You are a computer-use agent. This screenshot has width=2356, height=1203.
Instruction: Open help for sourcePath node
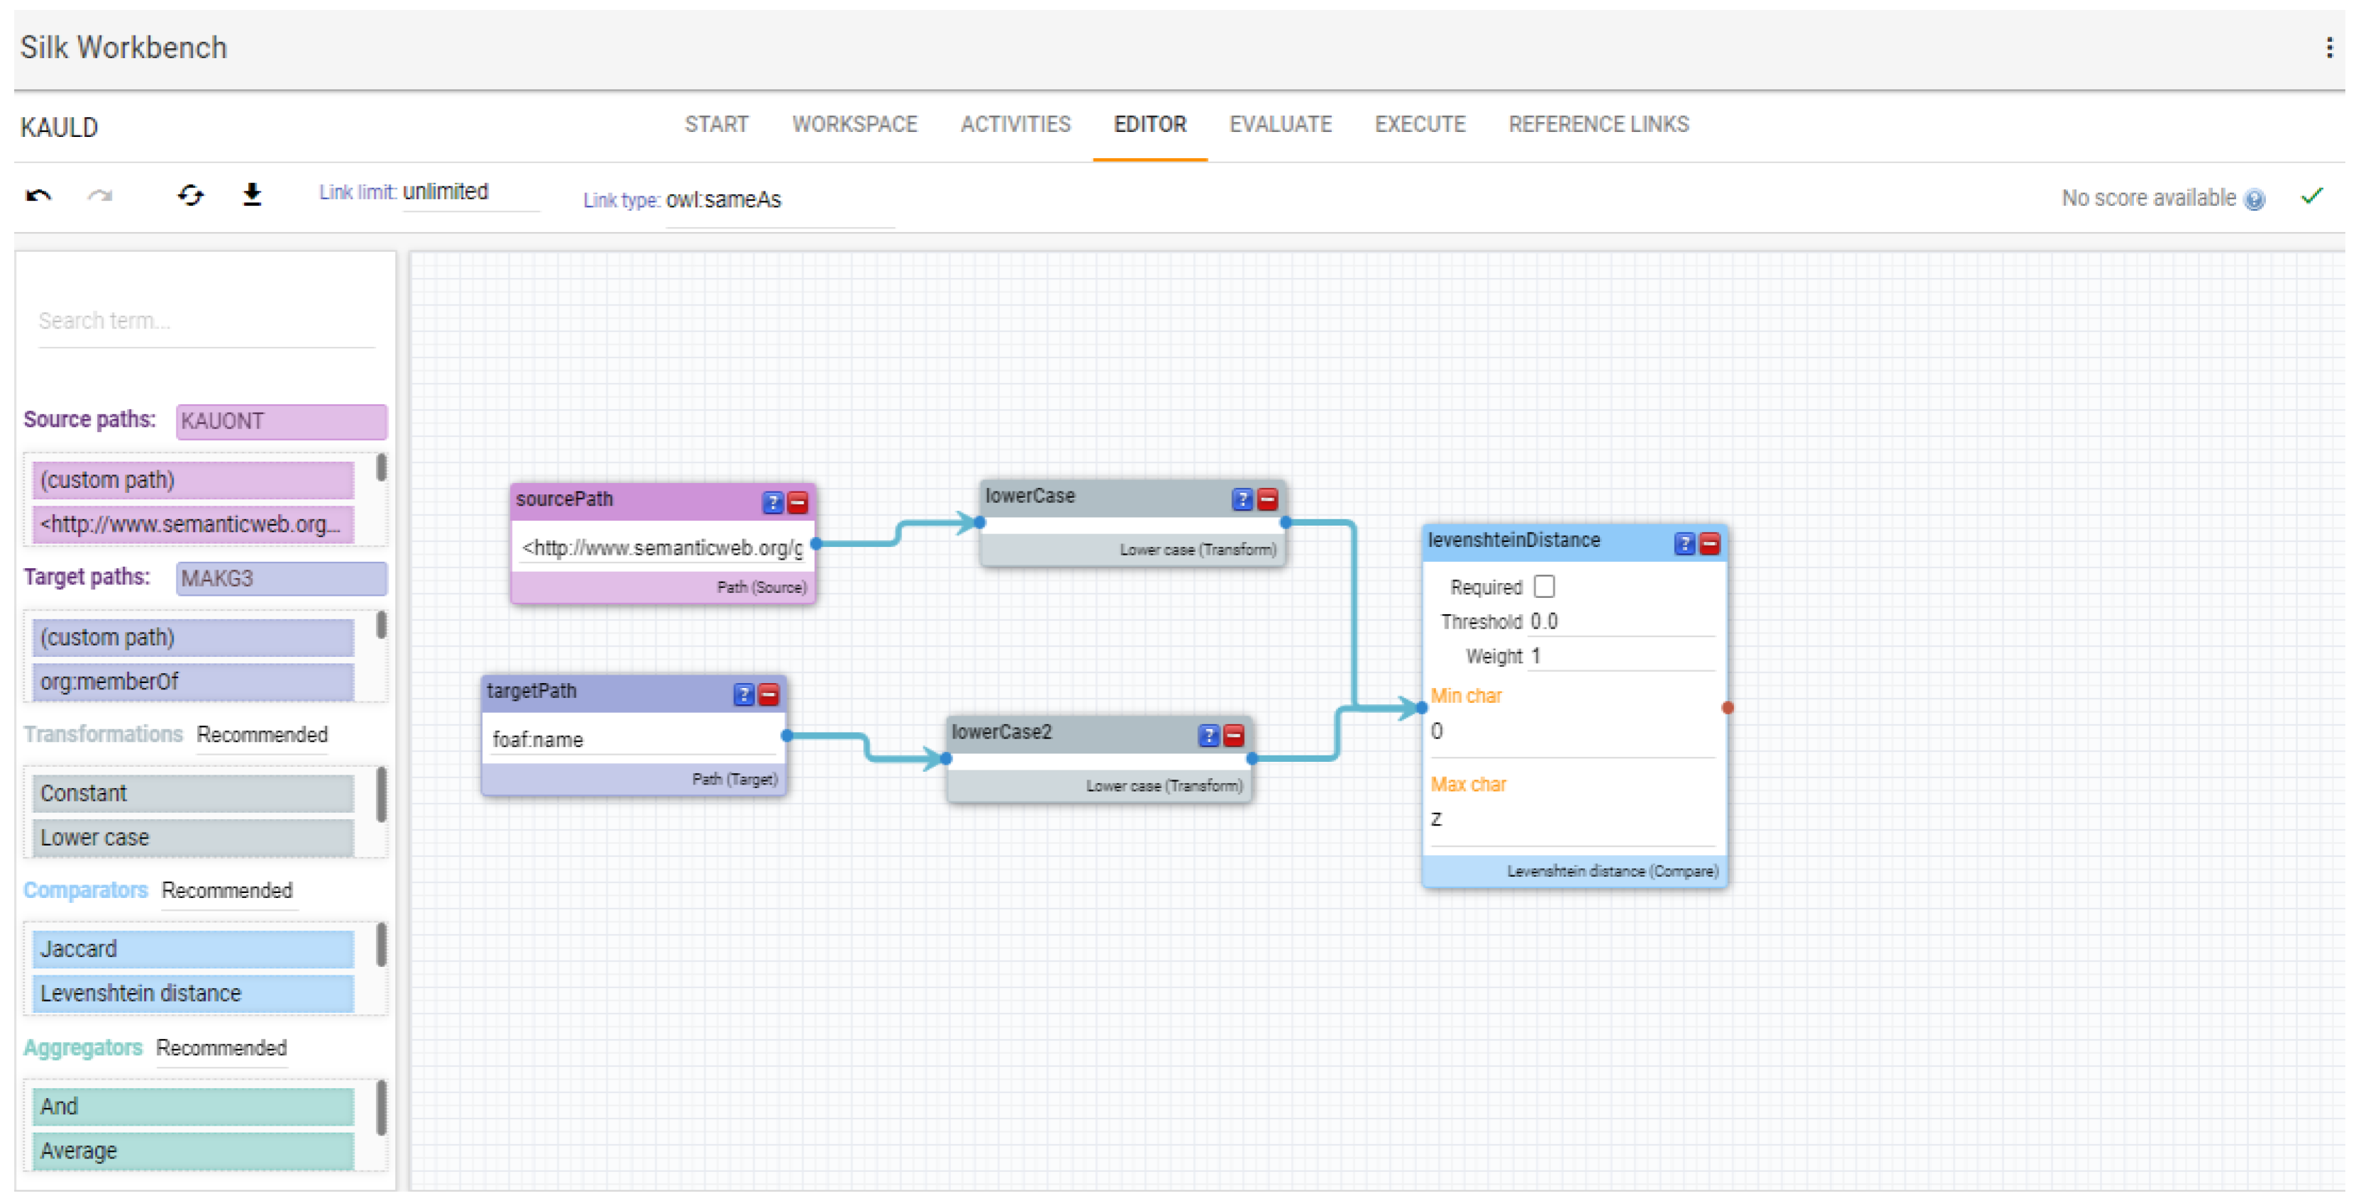[772, 503]
